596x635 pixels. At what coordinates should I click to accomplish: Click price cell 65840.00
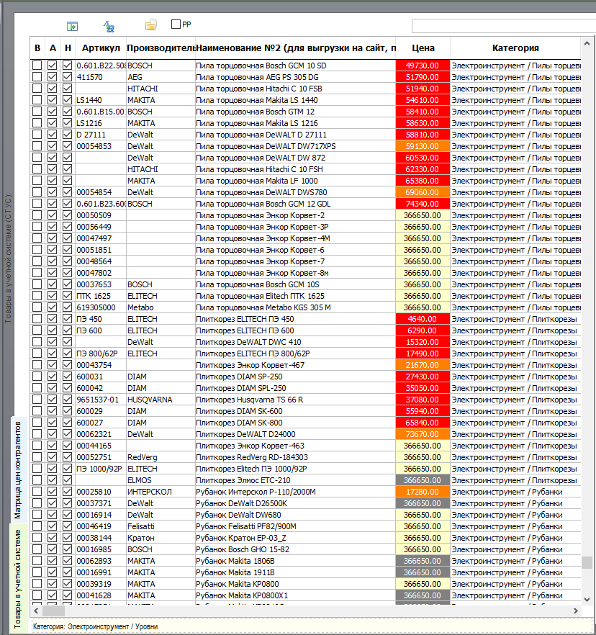[x=423, y=423]
